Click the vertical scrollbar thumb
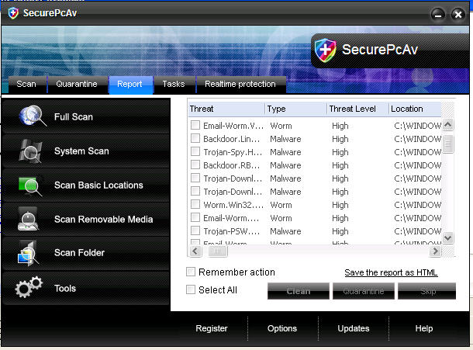Viewport: 473px width, 350px height. 448,144
